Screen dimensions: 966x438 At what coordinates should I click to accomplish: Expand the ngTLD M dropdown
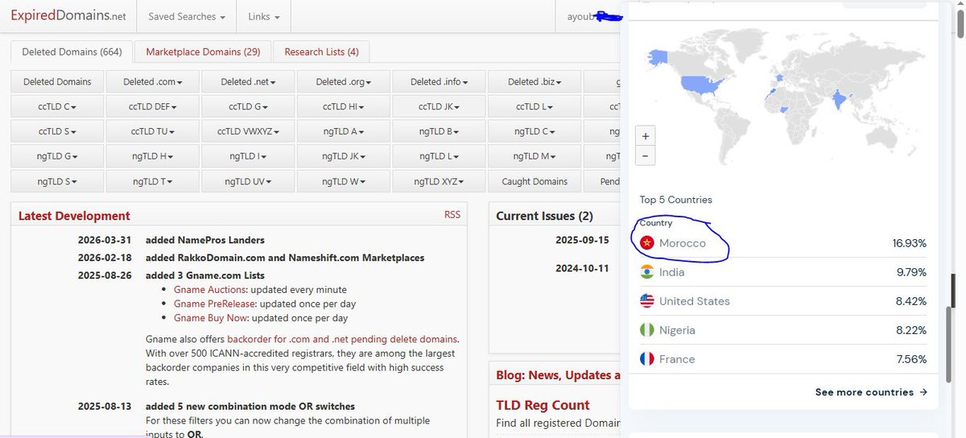535,156
